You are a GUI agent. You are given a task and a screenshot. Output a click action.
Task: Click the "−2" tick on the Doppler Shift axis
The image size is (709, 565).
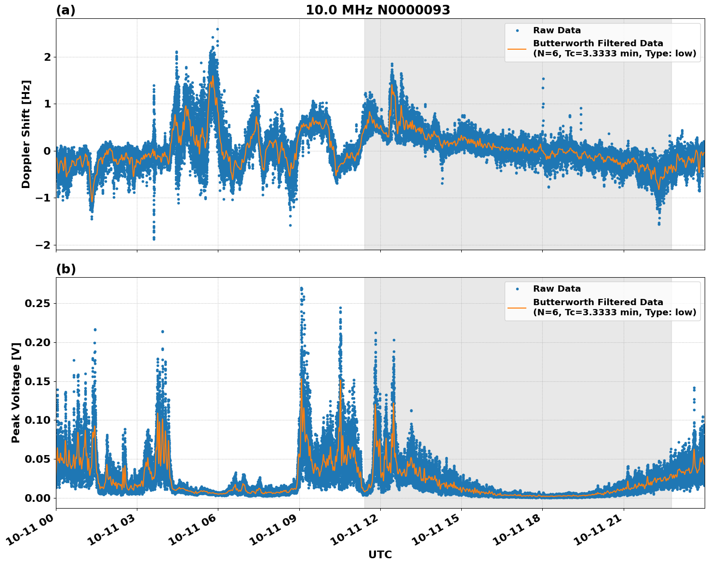click(43, 245)
